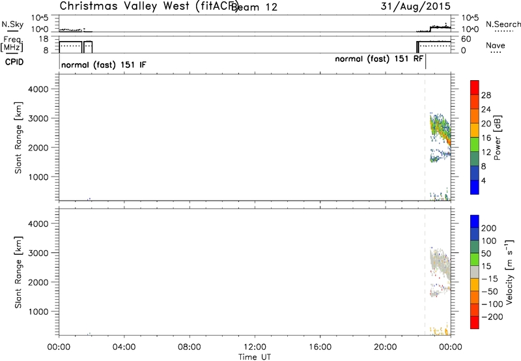Click the leftmost '00:00' time label
Image resolution: width=521 pixels, height=361 pixels.
tap(59, 347)
